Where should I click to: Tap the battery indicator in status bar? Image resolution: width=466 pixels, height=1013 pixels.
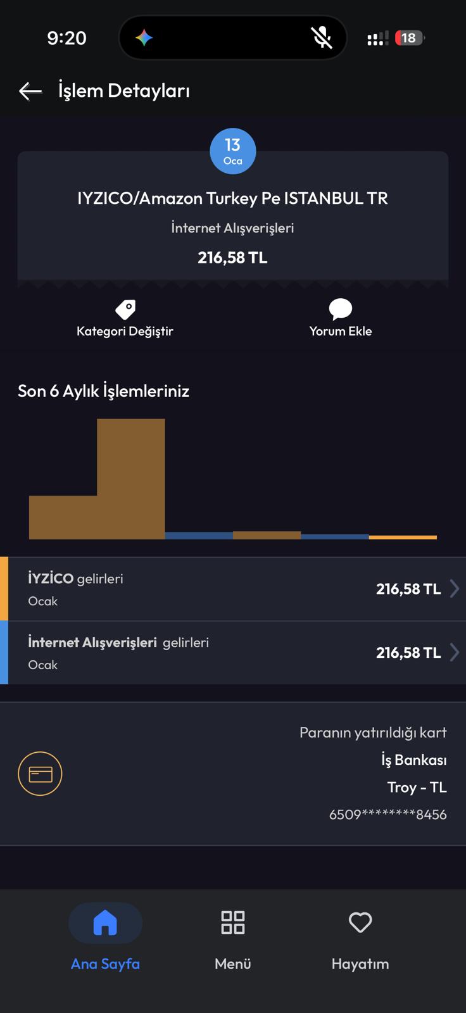click(x=410, y=38)
